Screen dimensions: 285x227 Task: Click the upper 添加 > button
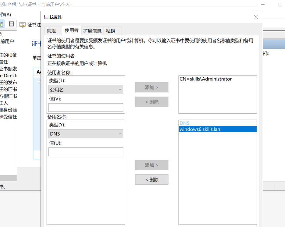point(152,87)
